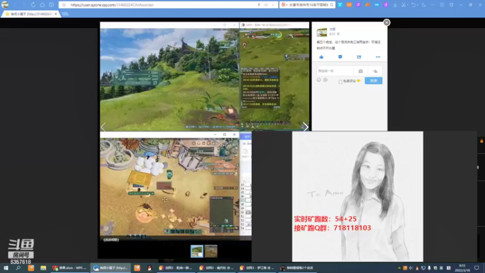Expand the address bar dropdown arrow

[x=273, y=5]
